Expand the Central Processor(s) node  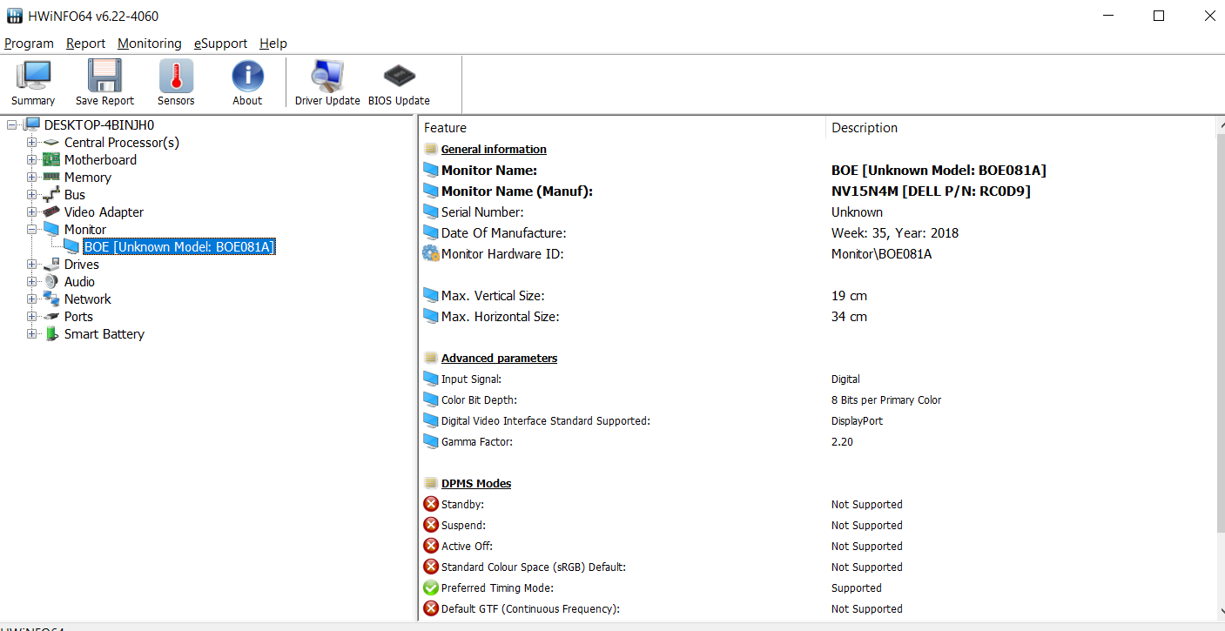pos(32,143)
